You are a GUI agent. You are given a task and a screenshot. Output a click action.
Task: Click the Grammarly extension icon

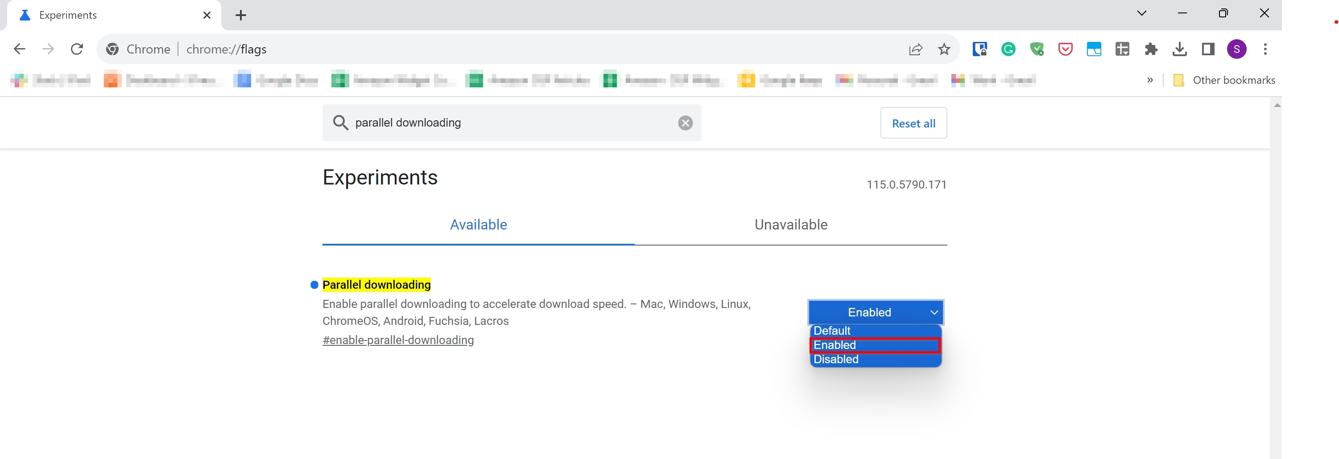(x=1008, y=49)
